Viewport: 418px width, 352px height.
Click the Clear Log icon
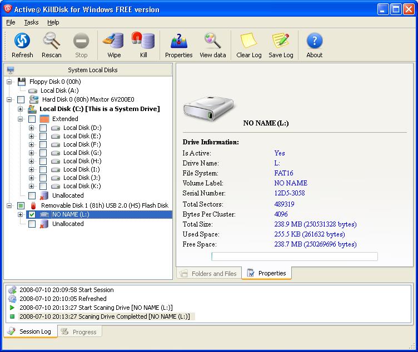coord(248,41)
